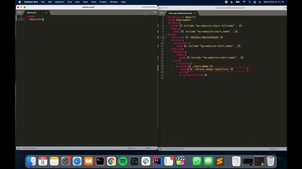Click the battery icon in the menu bar
302x169 pixels.
pyautogui.click(x=238, y=2)
